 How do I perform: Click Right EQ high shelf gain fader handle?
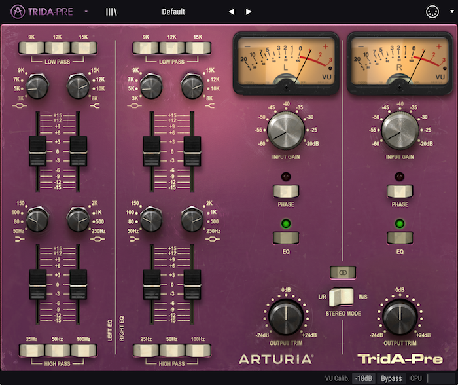(x=192, y=151)
